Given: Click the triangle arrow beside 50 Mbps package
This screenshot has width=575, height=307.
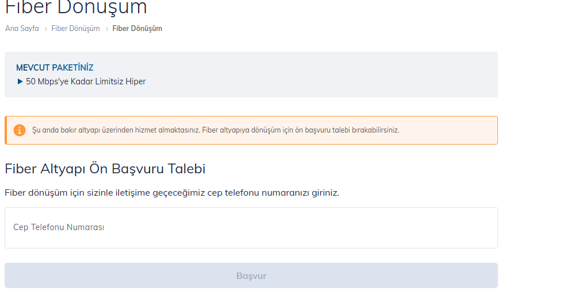Looking at the screenshot, I should click(x=20, y=81).
